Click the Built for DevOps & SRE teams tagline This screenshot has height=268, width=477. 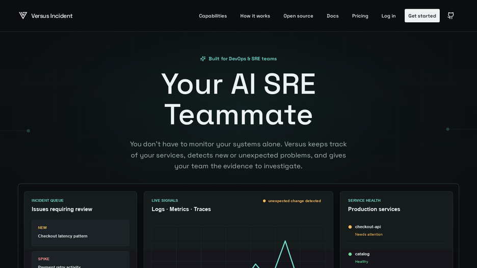[243, 58]
